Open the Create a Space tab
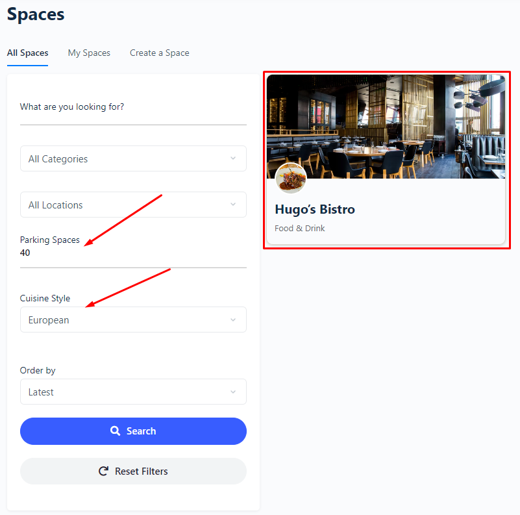Image resolution: width=520 pixels, height=515 pixels. [x=160, y=53]
